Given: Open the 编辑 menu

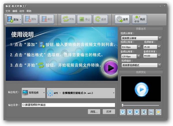Looking at the screenshot, I should (x=15, y=11).
